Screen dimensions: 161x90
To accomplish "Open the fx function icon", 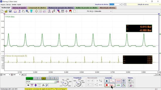I will tap(43, 85).
